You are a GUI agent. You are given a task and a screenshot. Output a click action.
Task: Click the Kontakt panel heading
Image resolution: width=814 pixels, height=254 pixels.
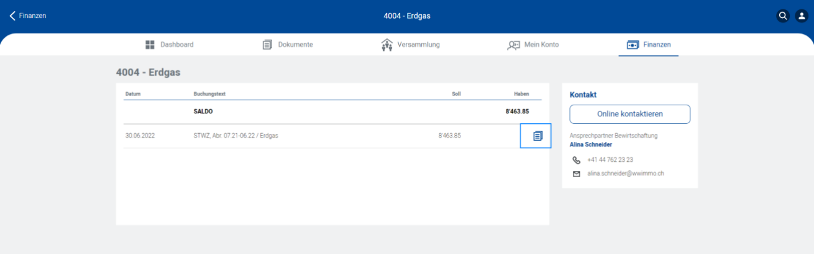[x=583, y=95]
